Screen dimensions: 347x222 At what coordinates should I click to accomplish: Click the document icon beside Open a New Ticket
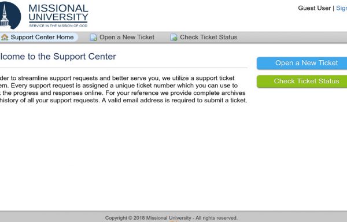pos(93,38)
